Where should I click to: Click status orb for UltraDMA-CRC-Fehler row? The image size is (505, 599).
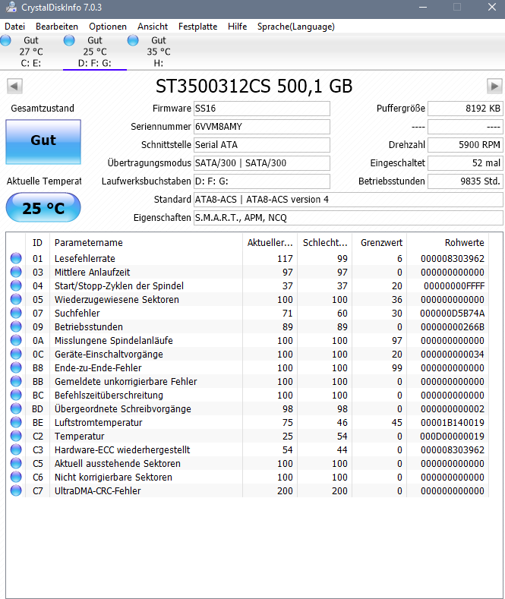coord(16,490)
